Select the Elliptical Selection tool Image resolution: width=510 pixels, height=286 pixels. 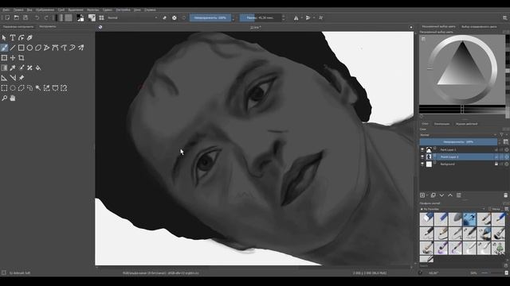click(13, 88)
